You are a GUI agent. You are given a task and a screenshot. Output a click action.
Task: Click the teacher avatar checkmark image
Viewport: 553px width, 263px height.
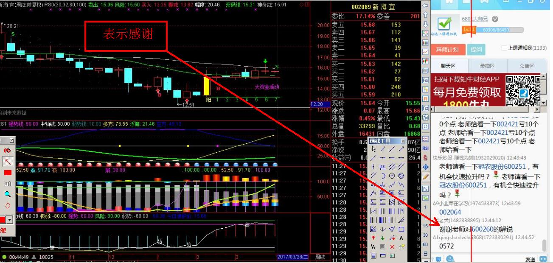click(445, 25)
